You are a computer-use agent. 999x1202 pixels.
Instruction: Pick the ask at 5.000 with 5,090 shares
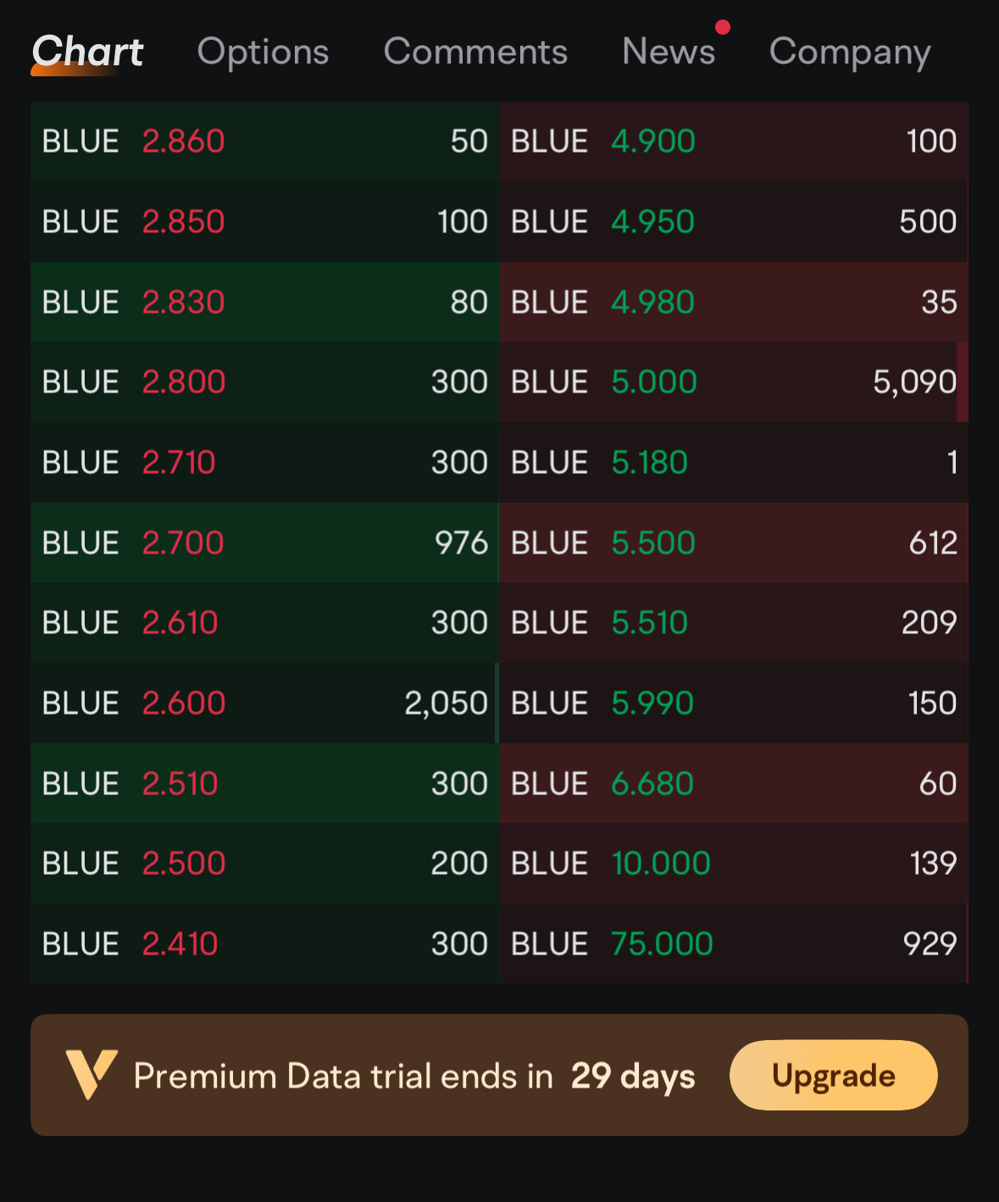tap(734, 382)
